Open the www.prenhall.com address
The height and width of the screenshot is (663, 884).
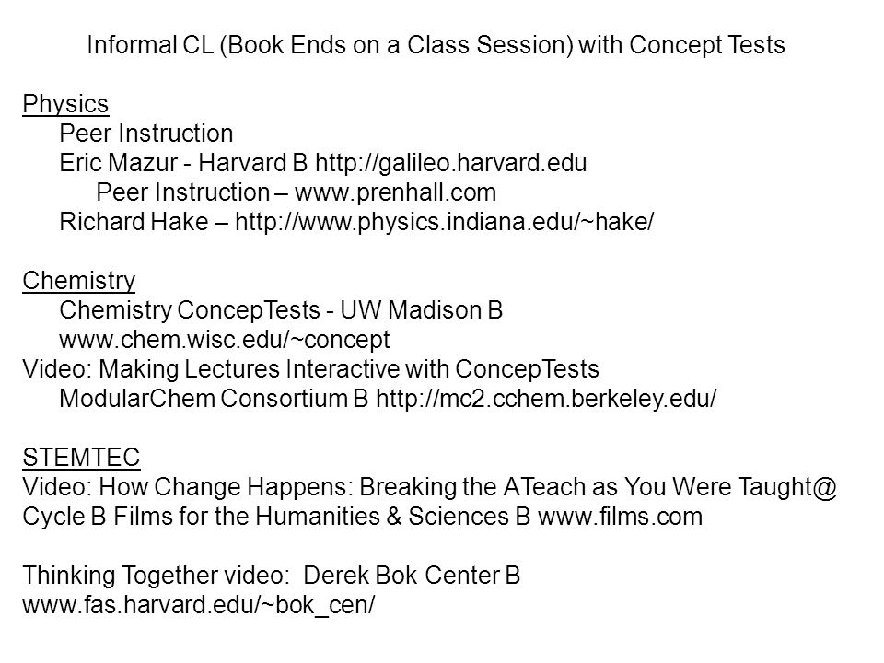pyautogui.click(x=395, y=192)
